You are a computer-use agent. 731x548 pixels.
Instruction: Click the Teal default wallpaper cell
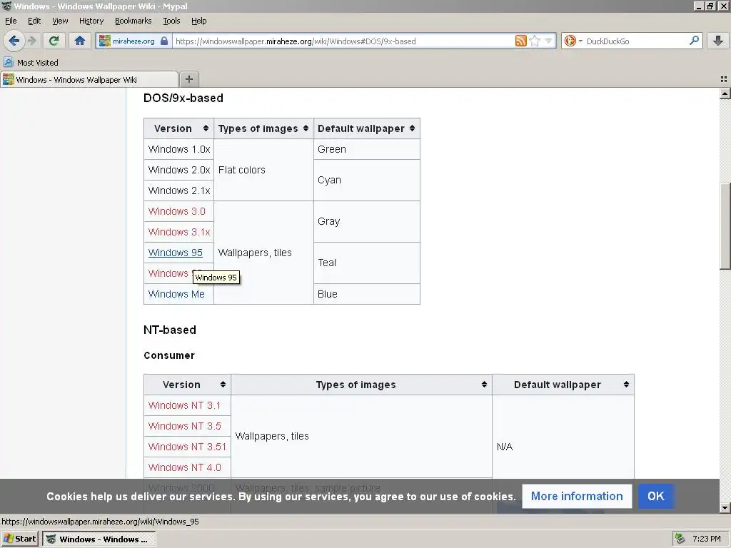click(x=367, y=263)
